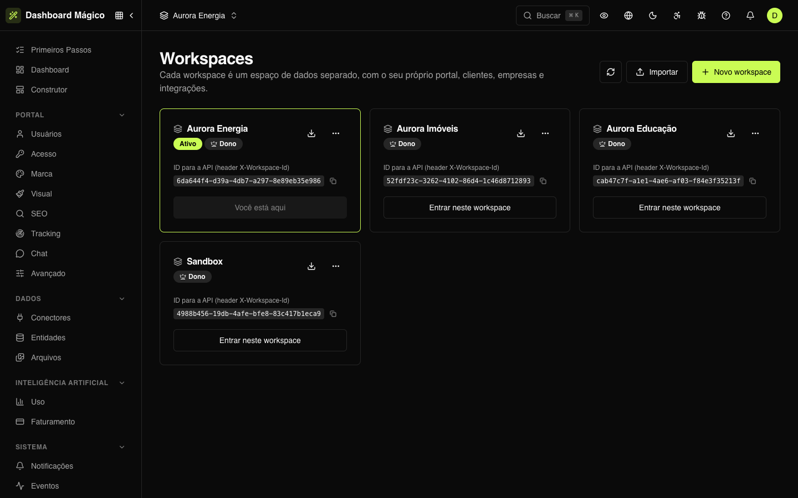Go to Primeiros Passos in the sidebar

tap(71, 50)
